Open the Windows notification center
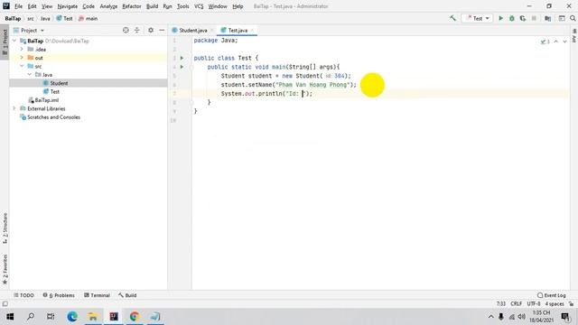The width and height of the screenshot is (578, 325). coord(565,317)
